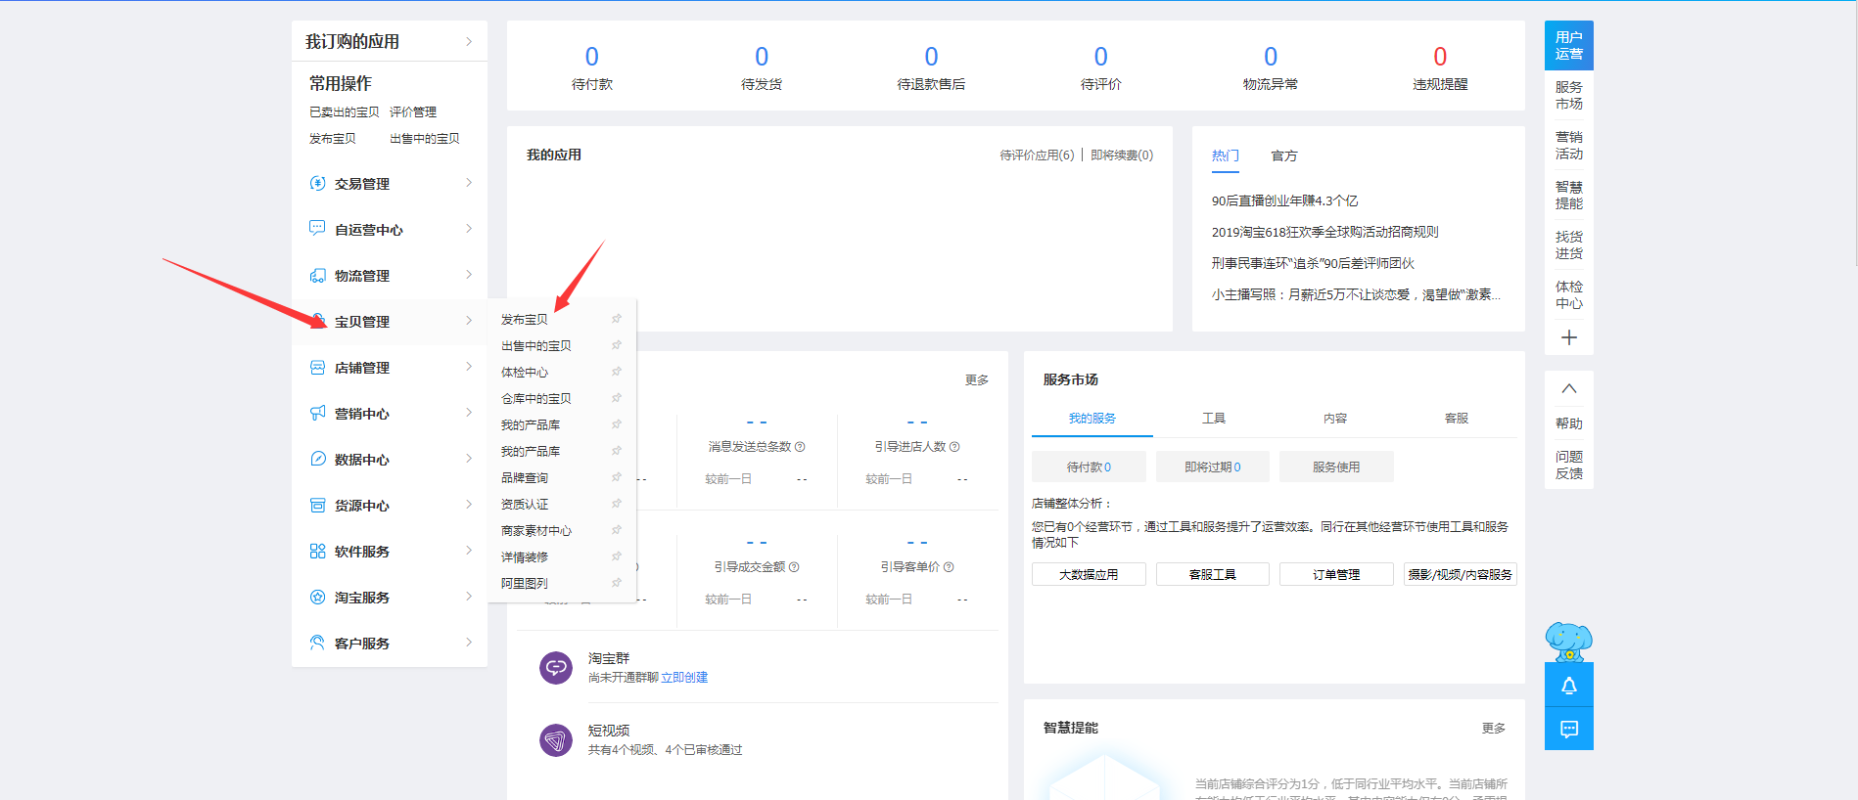The width and height of the screenshot is (1858, 800).
Task: Expand the 店铺管理 menu arrow
Action: click(469, 367)
